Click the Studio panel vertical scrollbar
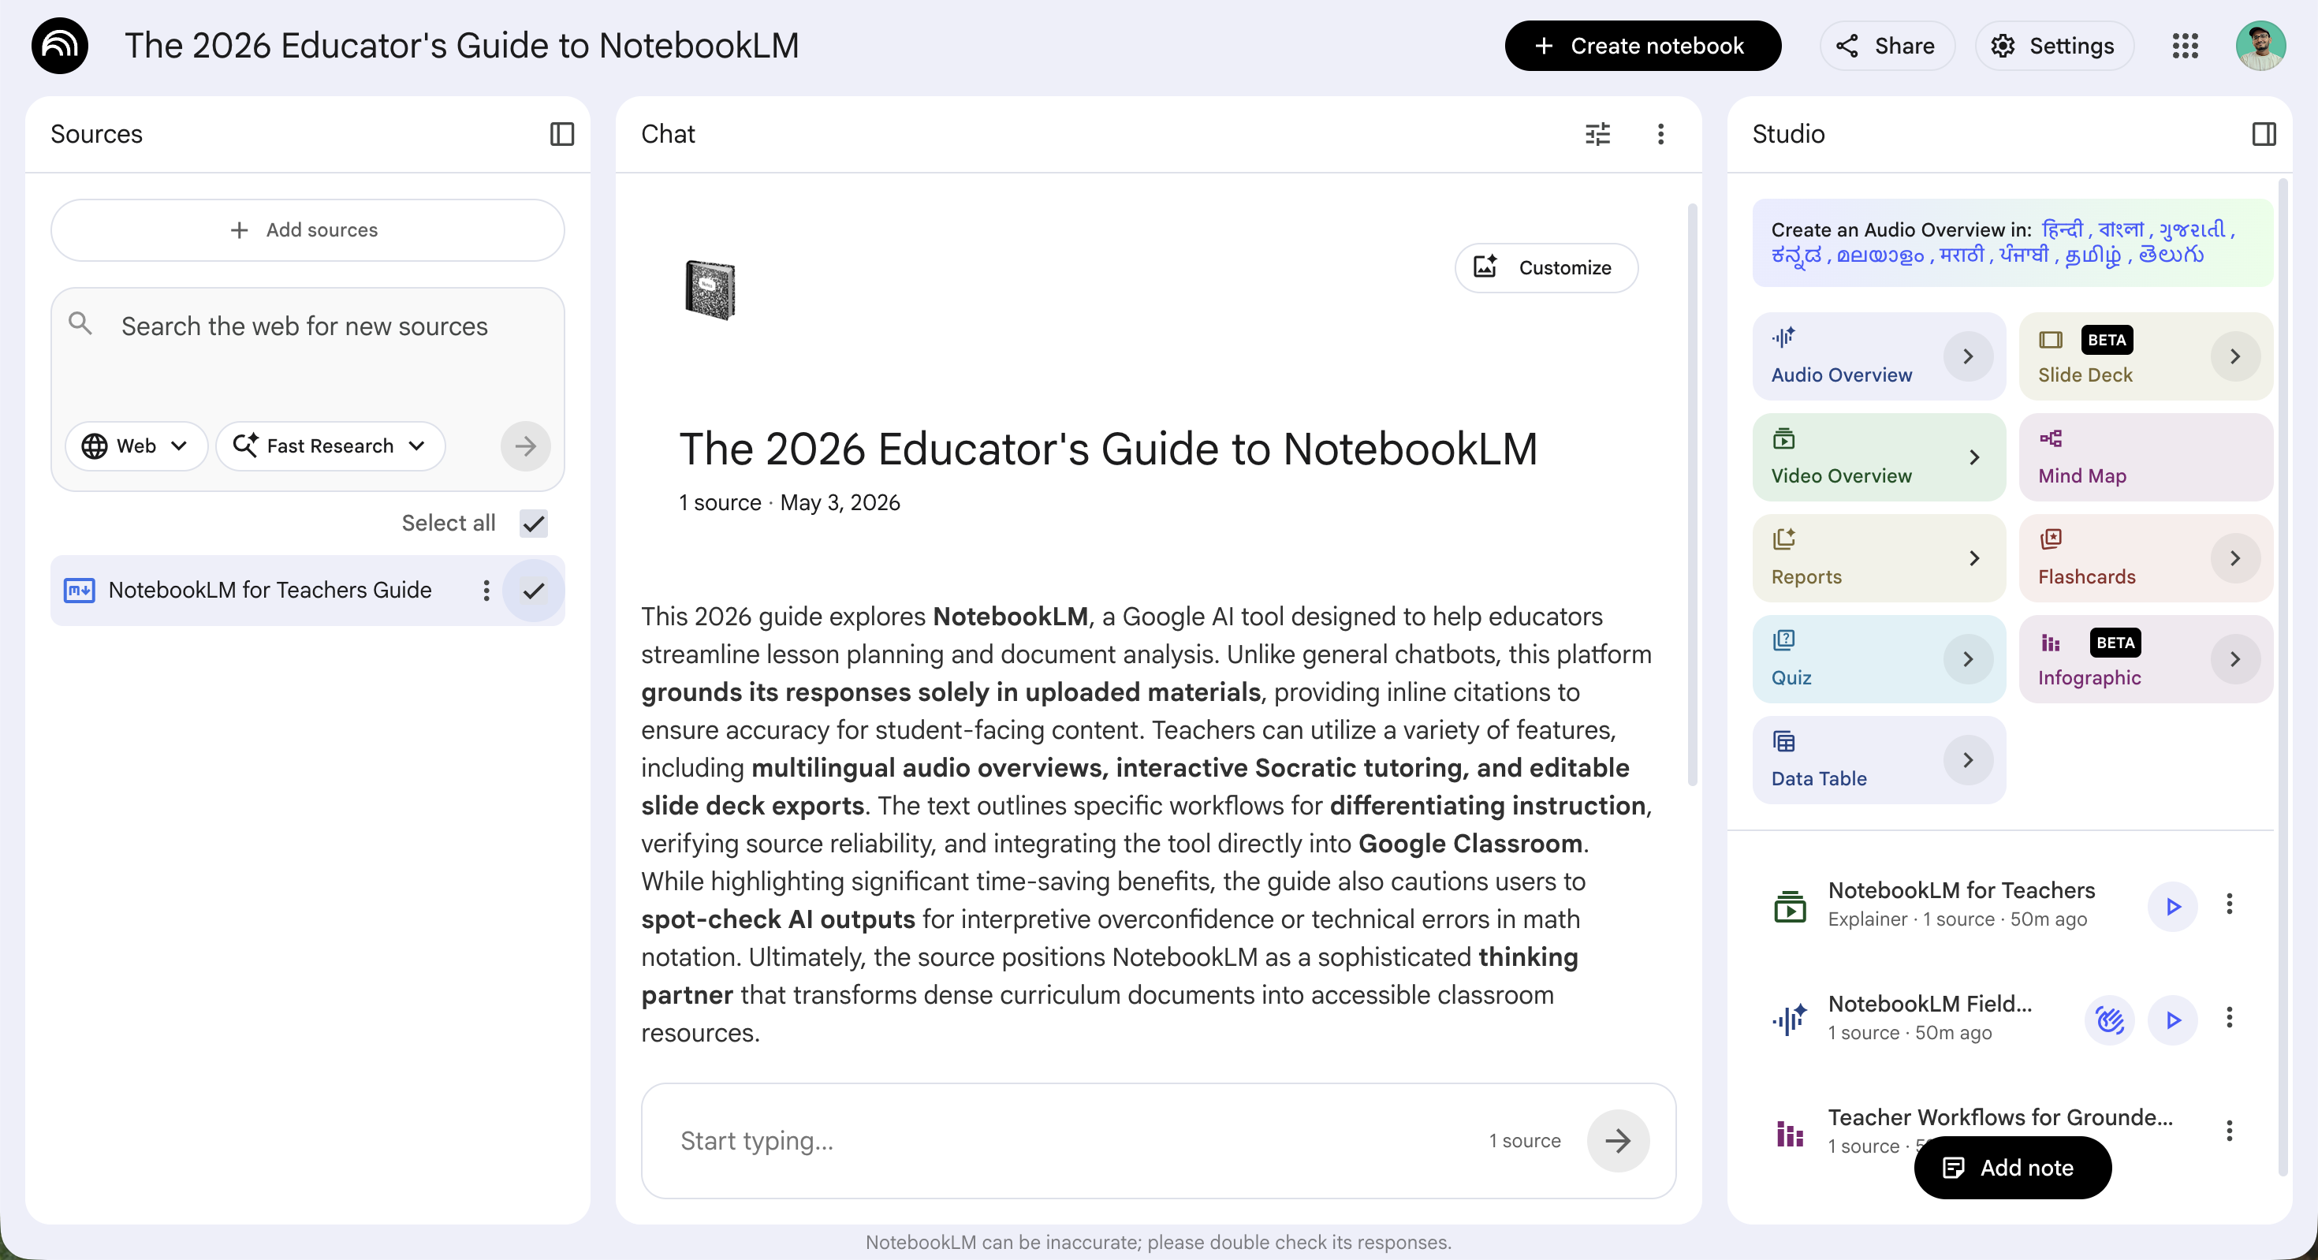 [x=2281, y=677]
